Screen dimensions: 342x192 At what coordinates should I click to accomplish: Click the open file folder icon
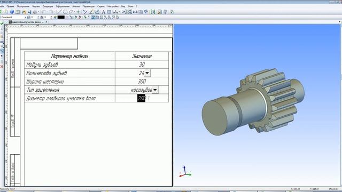tap(24, 12)
